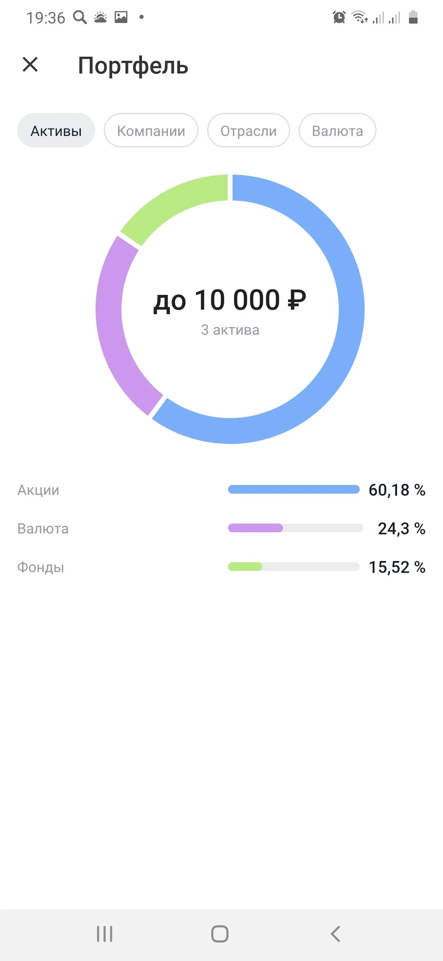This screenshot has width=443, height=961.
Task: Tap the alarm icon in status bar
Action: (339, 17)
